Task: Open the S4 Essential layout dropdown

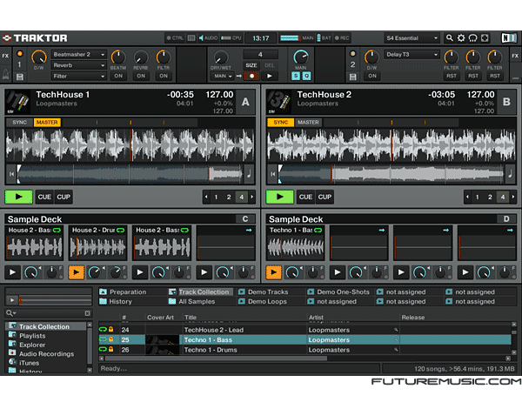Action: 412,38
